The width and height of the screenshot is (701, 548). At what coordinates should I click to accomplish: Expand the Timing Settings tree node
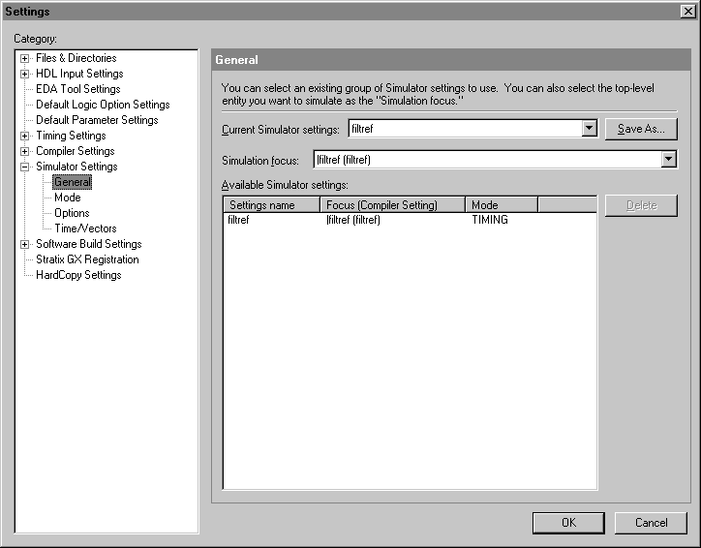point(25,136)
